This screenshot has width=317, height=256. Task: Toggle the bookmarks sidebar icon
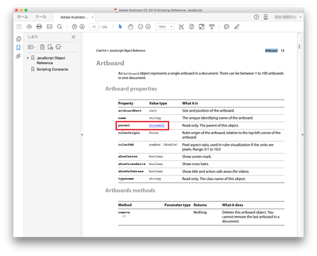(18, 48)
